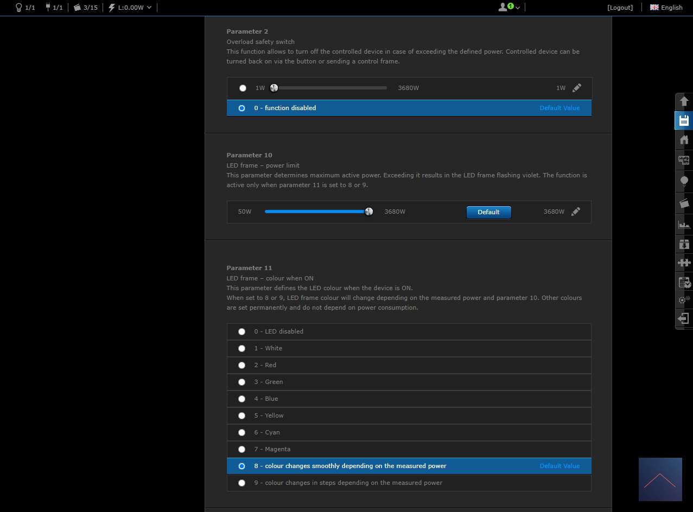The image size is (693, 512).
Task: Click the save (floppy disk) sidebar icon
Action: point(684,120)
